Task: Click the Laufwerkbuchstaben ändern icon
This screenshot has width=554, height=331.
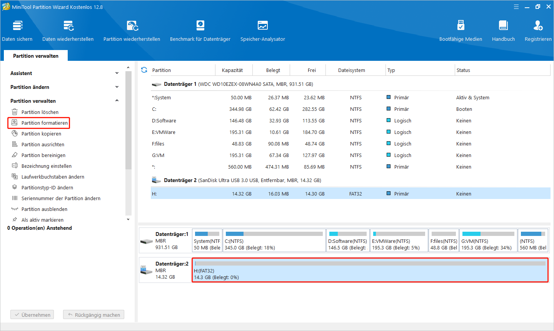Action: pos(15,177)
